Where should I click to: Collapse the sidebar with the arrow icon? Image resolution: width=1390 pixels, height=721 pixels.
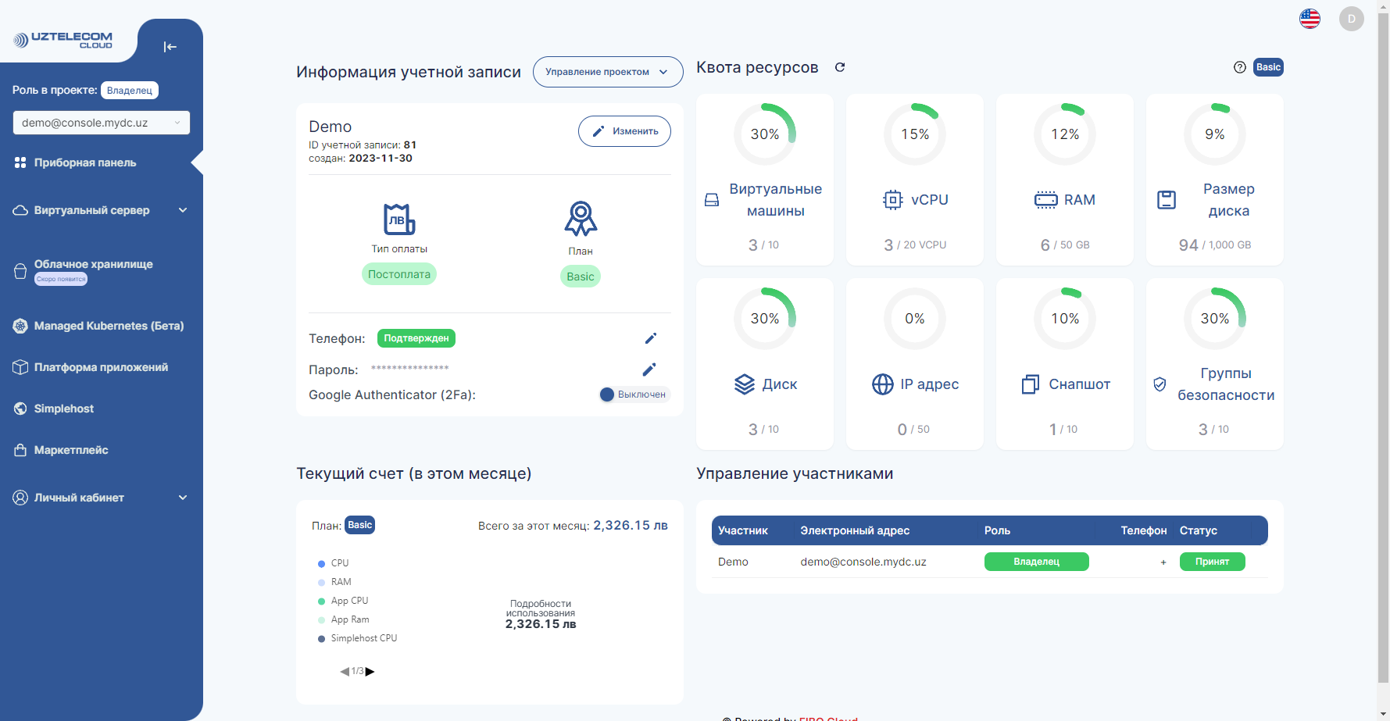pos(170,47)
